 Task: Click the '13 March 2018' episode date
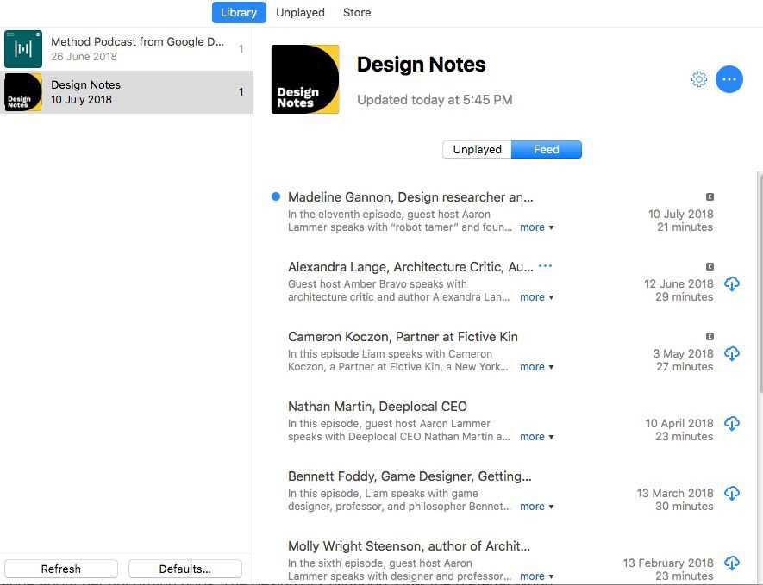point(675,493)
